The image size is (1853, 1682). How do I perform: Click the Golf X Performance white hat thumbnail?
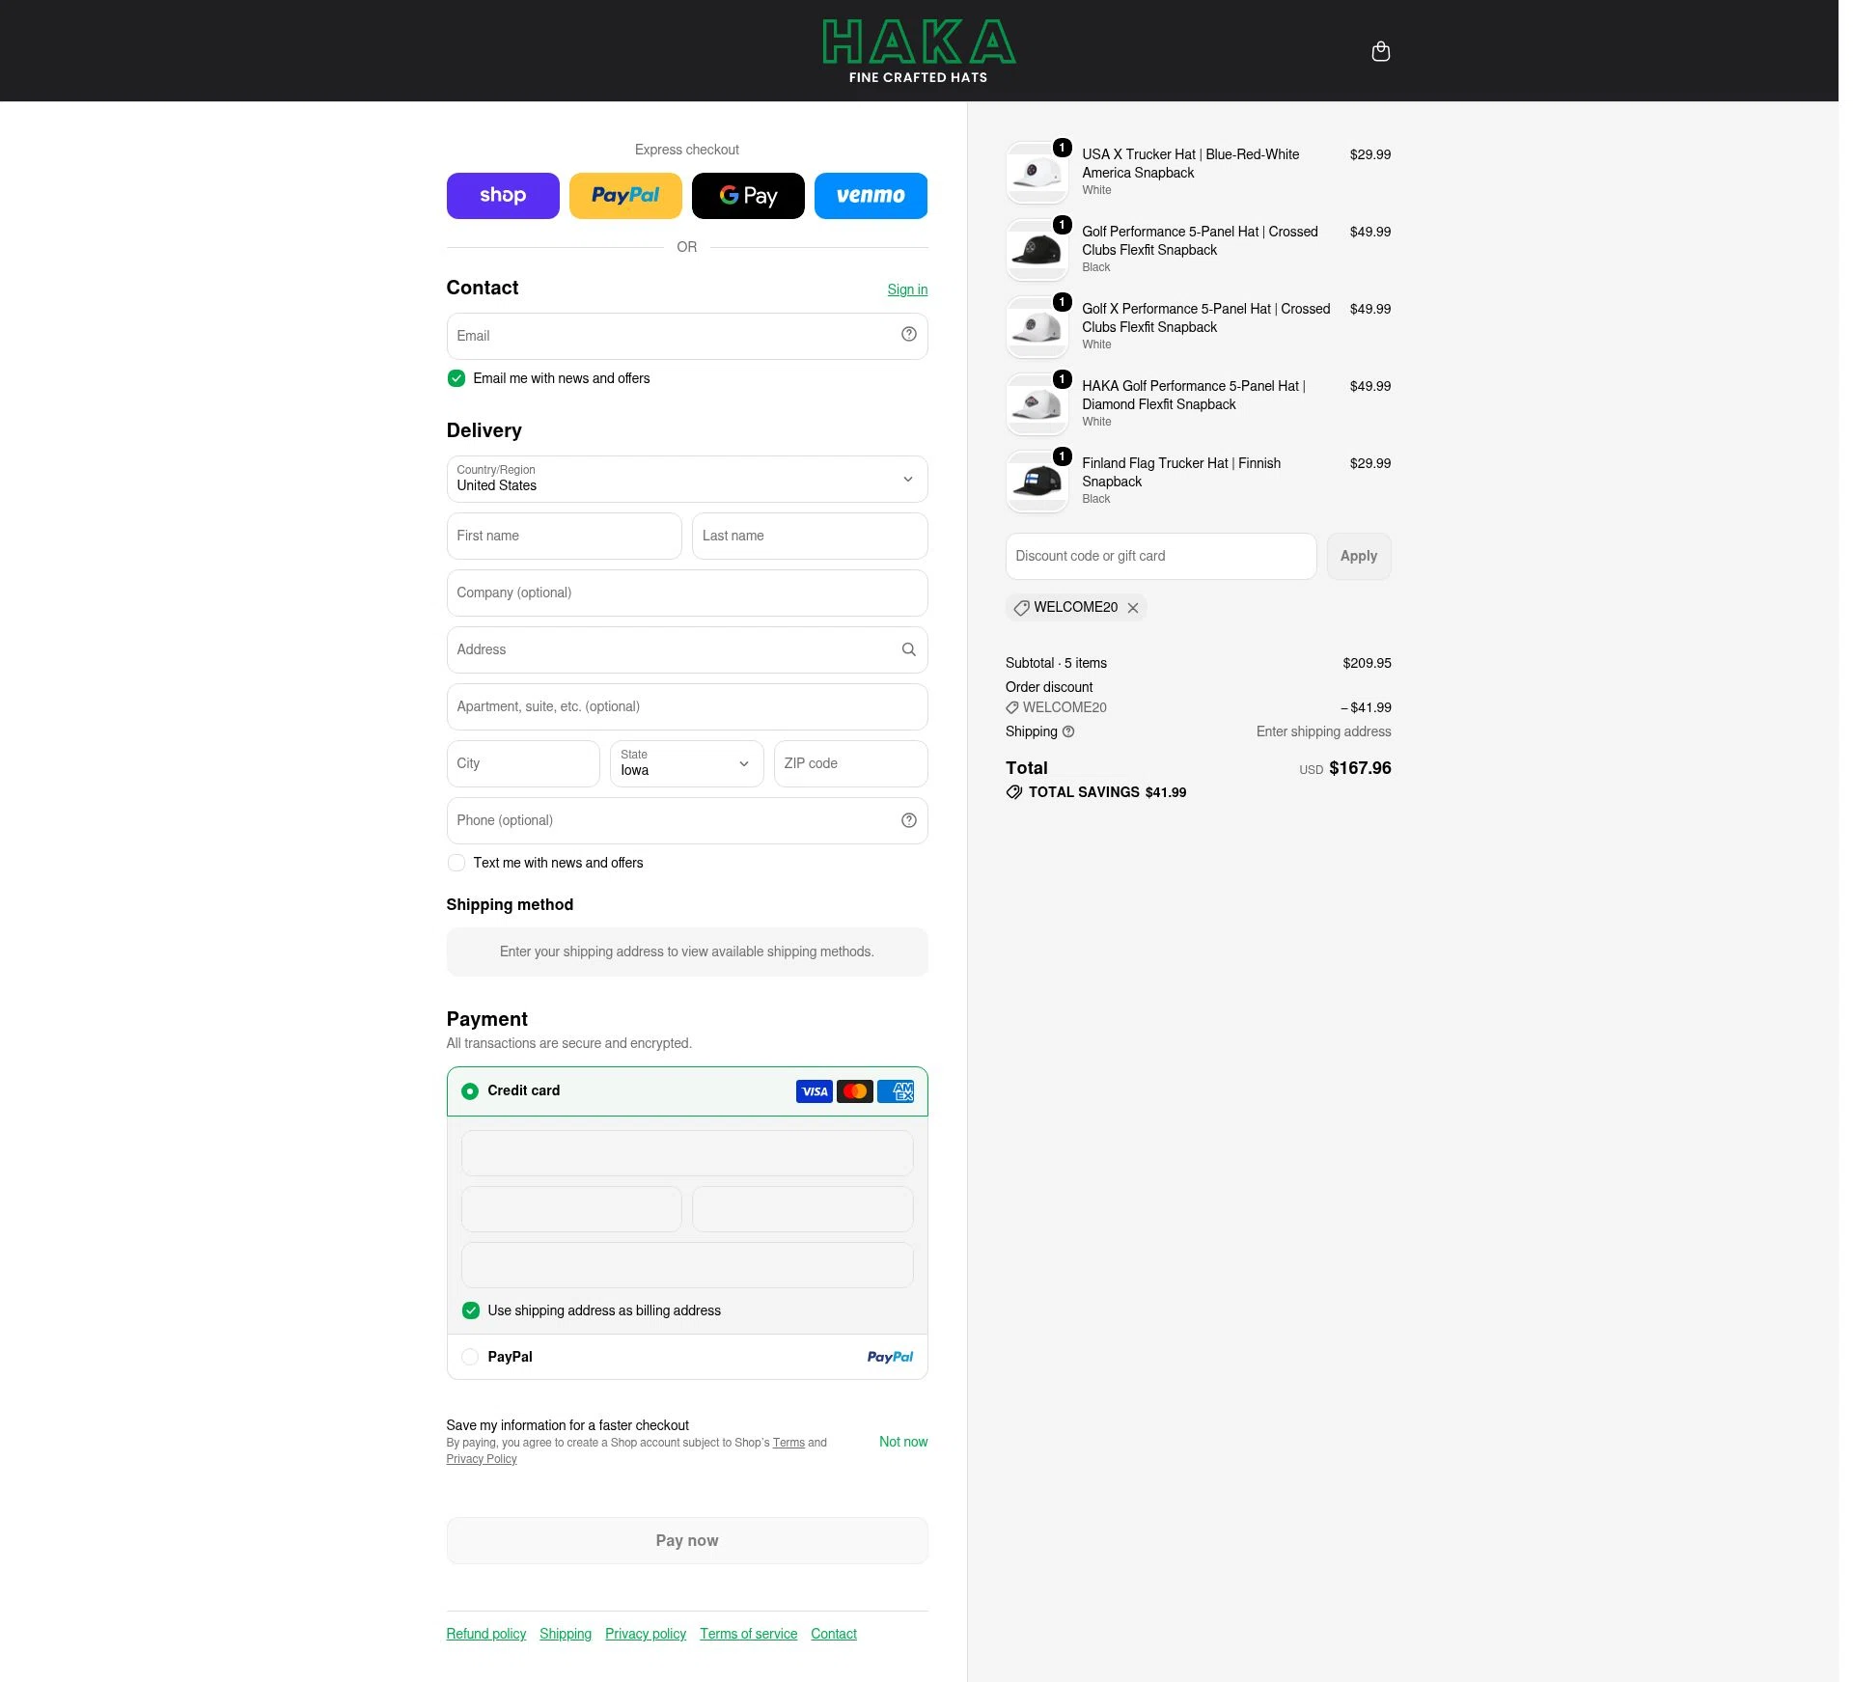pyautogui.click(x=1037, y=327)
